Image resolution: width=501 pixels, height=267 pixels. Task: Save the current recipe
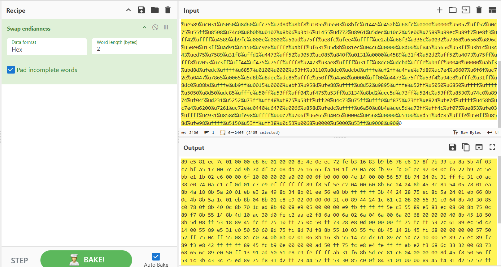[x=142, y=10]
